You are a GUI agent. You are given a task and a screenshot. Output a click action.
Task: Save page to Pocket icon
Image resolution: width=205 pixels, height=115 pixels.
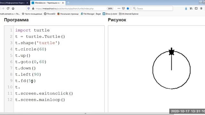click(123, 8)
